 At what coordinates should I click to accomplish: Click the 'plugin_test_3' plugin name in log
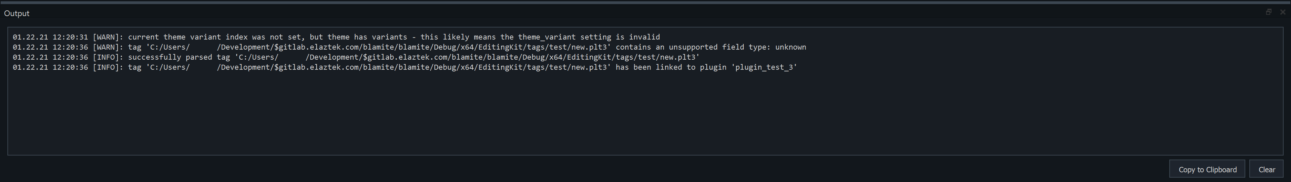coord(764,67)
